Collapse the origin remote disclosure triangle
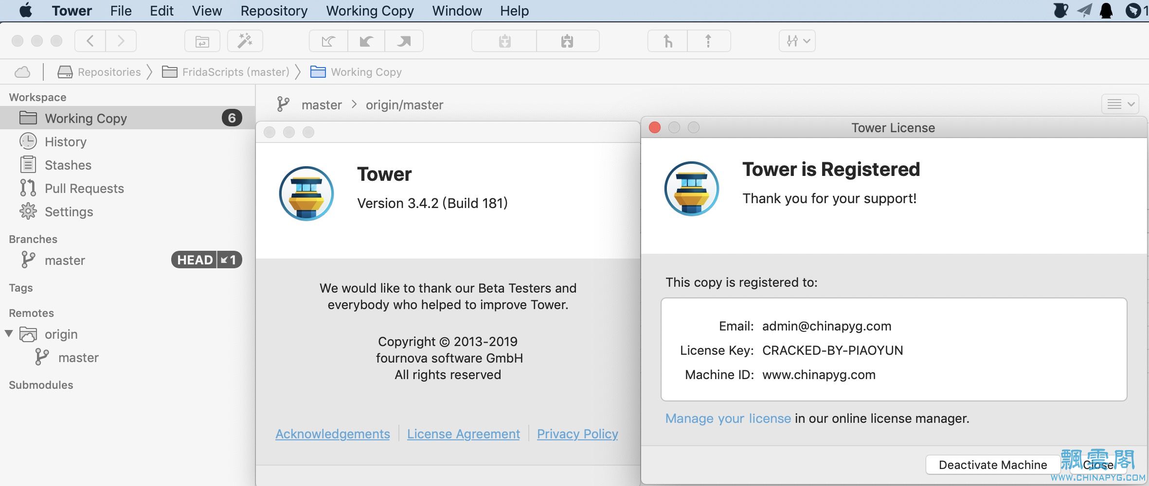Viewport: 1149px width, 486px height. coord(9,334)
